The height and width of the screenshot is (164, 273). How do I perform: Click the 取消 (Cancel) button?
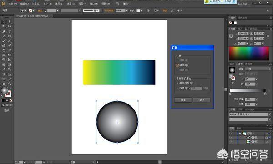[x=202, y=100]
